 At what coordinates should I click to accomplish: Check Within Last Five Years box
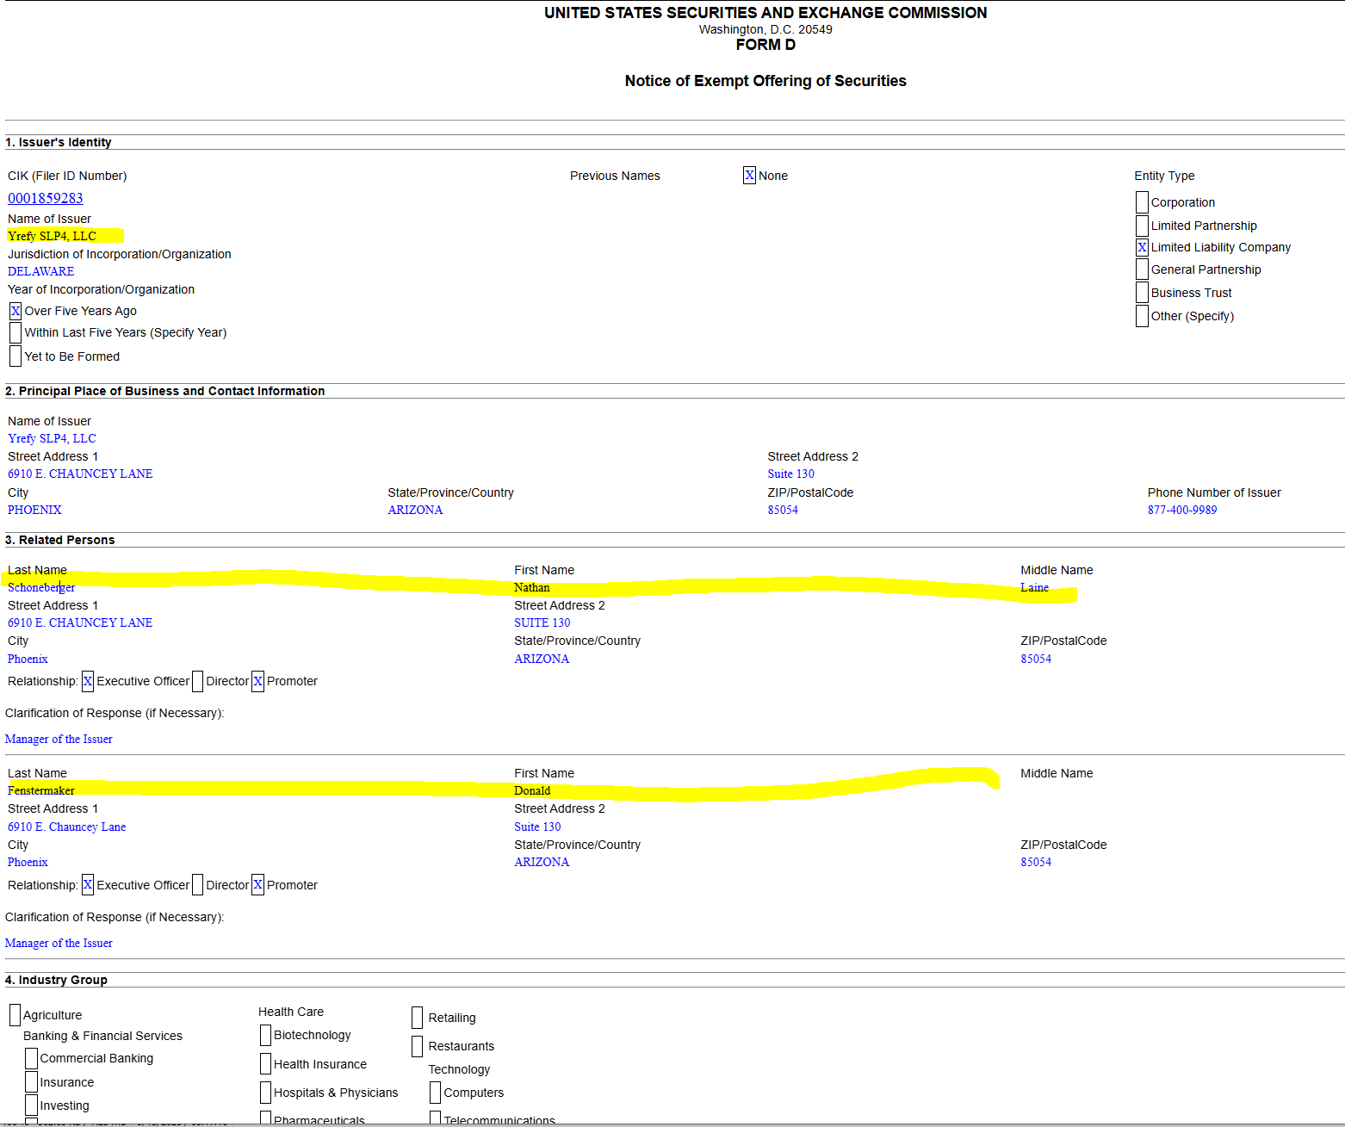point(15,332)
